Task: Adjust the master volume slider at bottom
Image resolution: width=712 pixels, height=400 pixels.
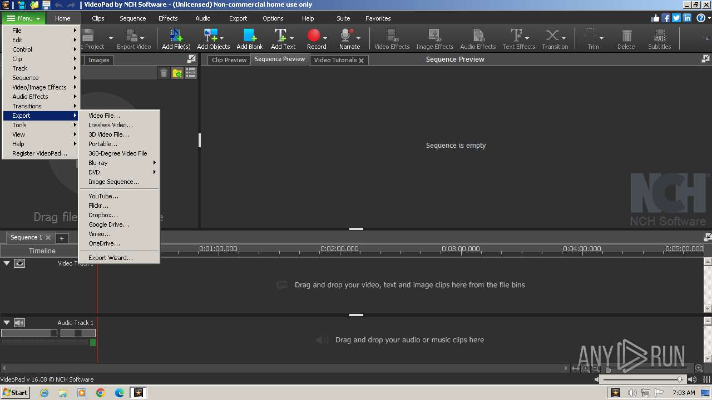Action: click(x=644, y=379)
